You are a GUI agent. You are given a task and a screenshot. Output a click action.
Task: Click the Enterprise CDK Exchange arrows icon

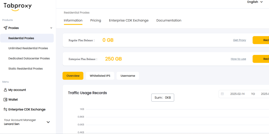[x=5, y=109]
